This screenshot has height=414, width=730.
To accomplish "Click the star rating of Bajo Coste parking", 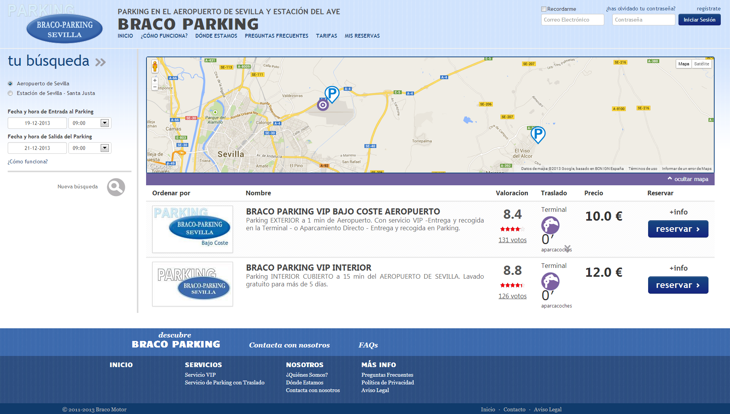I will point(512,229).
